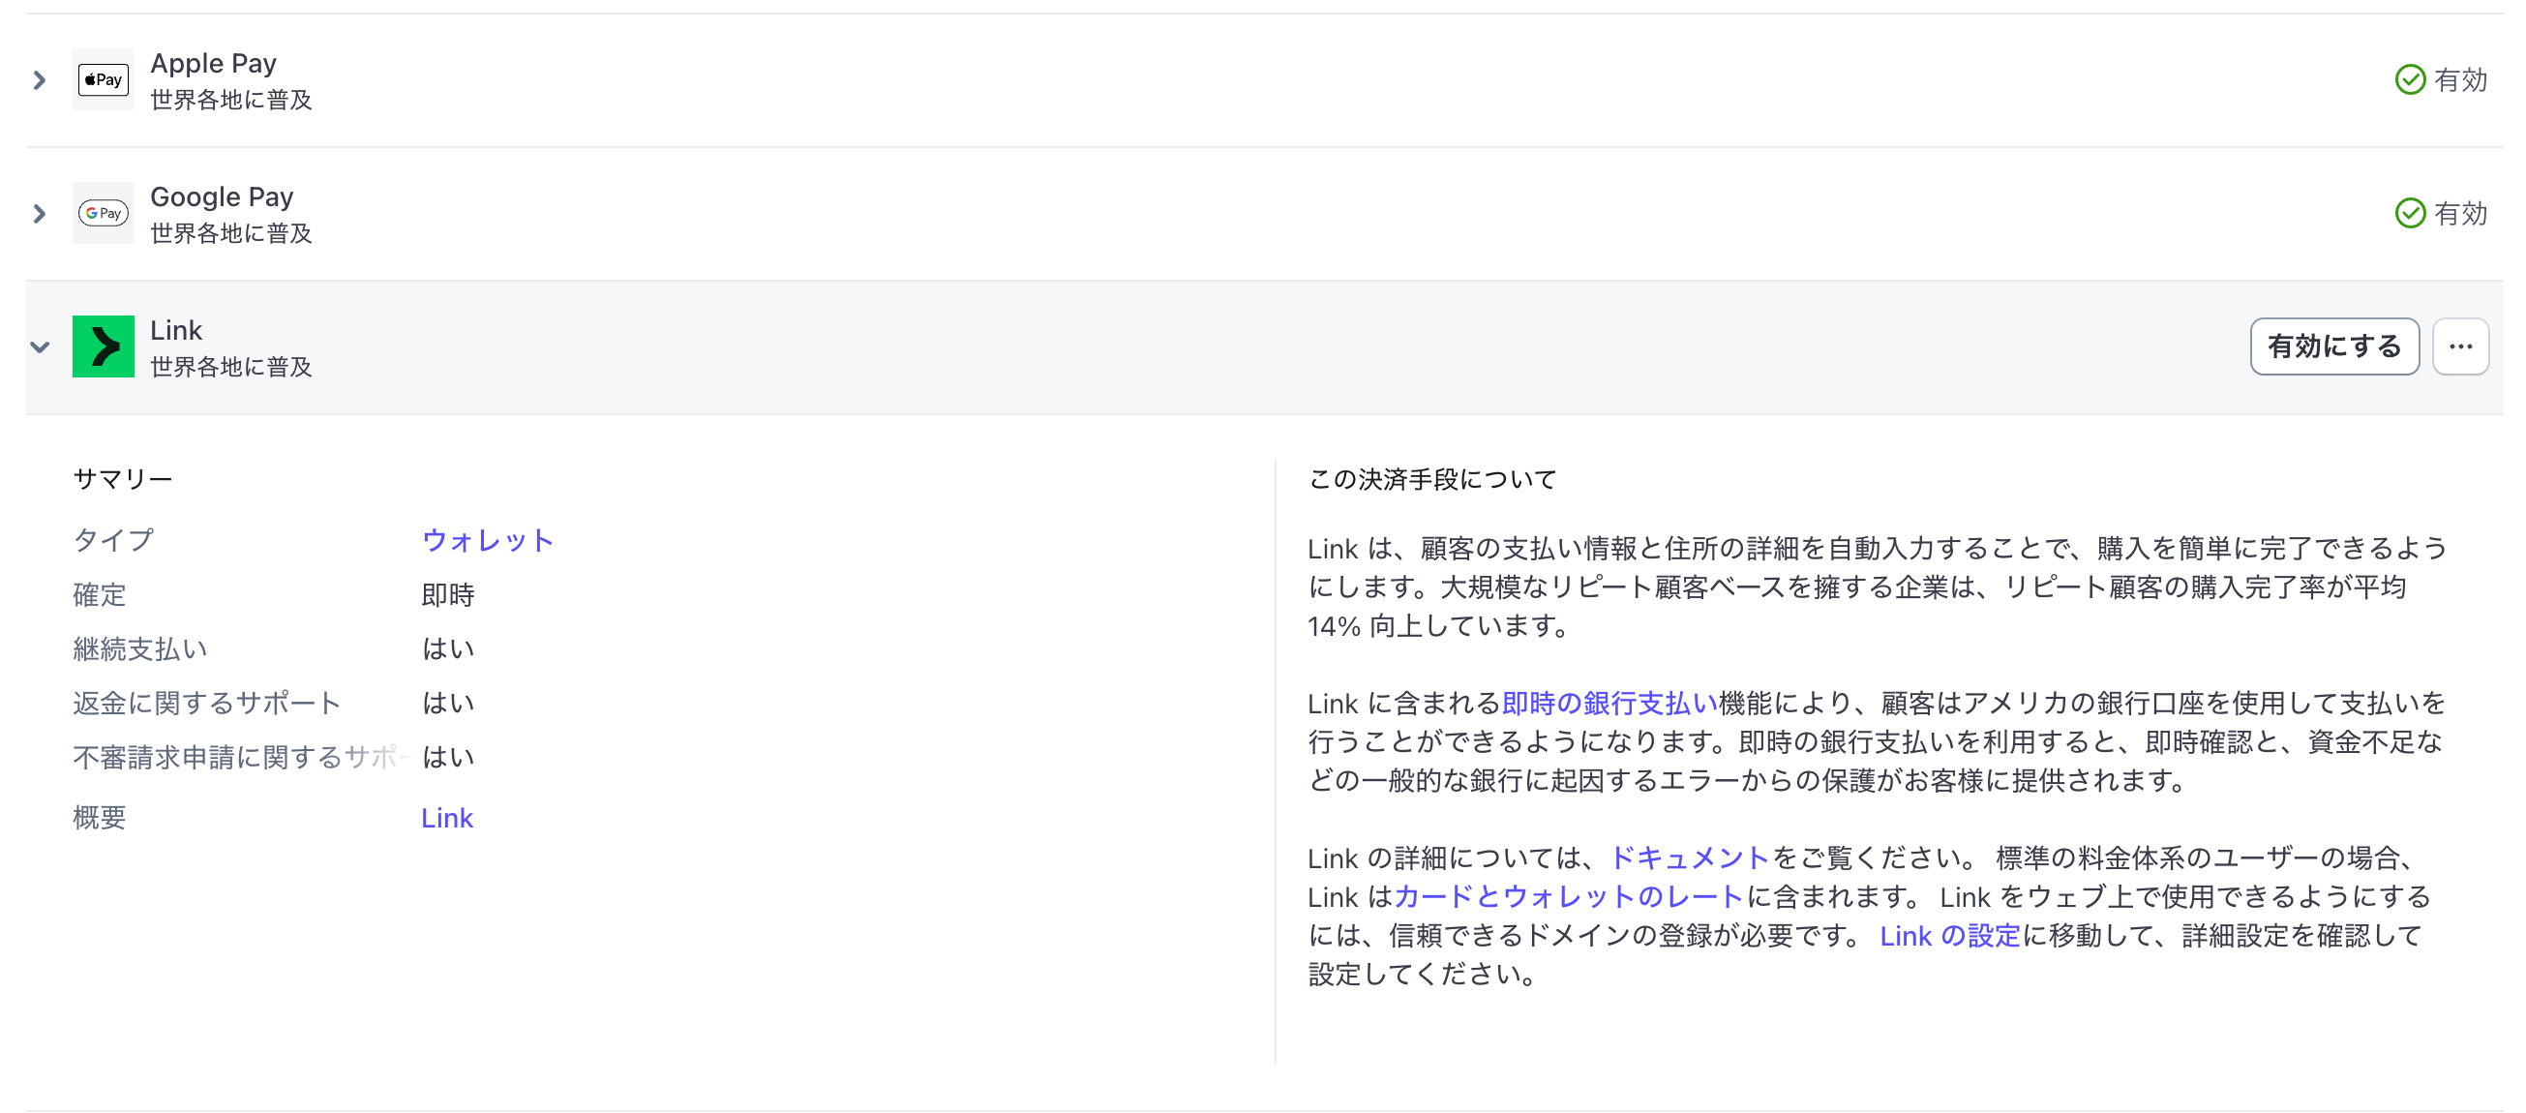2526x1113 pixels.
Task: Open the Link link under 概要
Action: click(x=447, y=817)
